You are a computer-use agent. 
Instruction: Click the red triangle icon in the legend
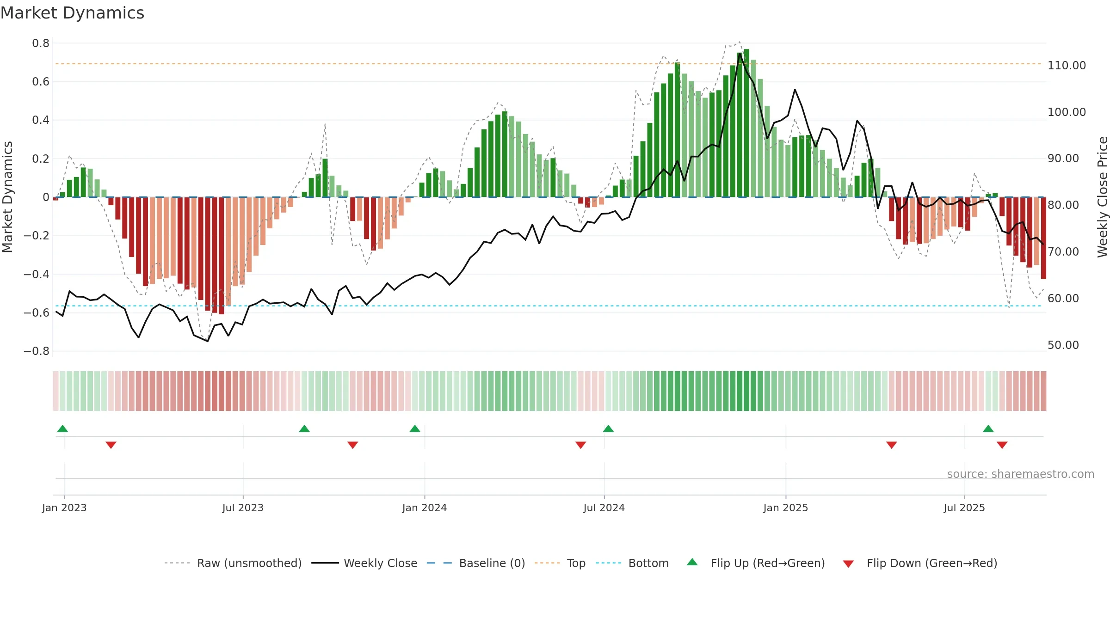point(848,564)
